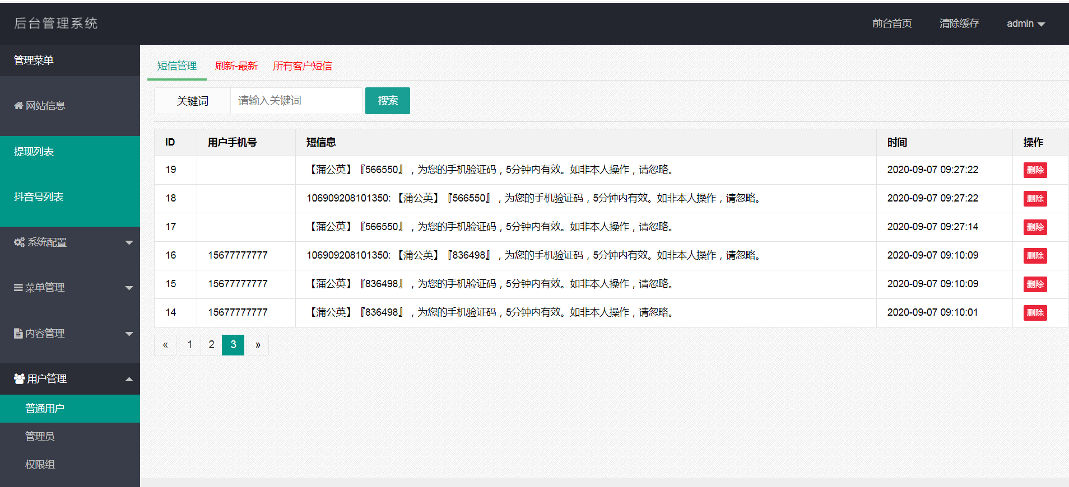The width and height of the screenshot is (1069, 487).
Task: Click timestamp 2020-09-07 09:27:14
Action: tap(933, 227)
